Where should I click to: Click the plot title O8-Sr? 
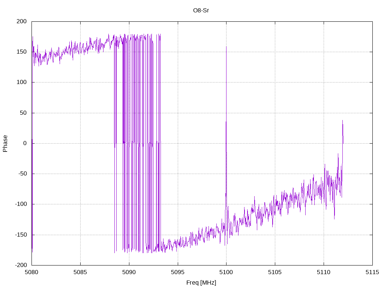201,10
